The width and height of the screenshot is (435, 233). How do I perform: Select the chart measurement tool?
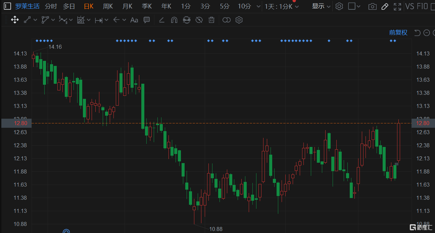click(x=81, y=20)
